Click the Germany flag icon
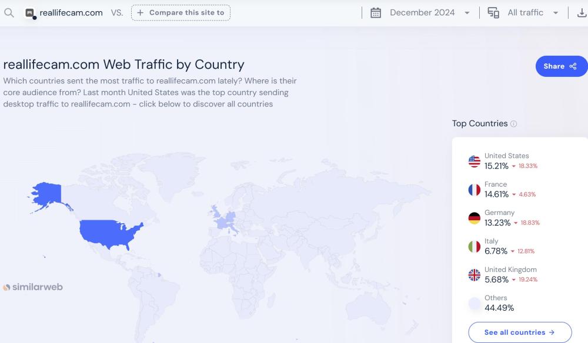Screen dimensions: 588x343 pyautogui.click(x=474, y=218)
